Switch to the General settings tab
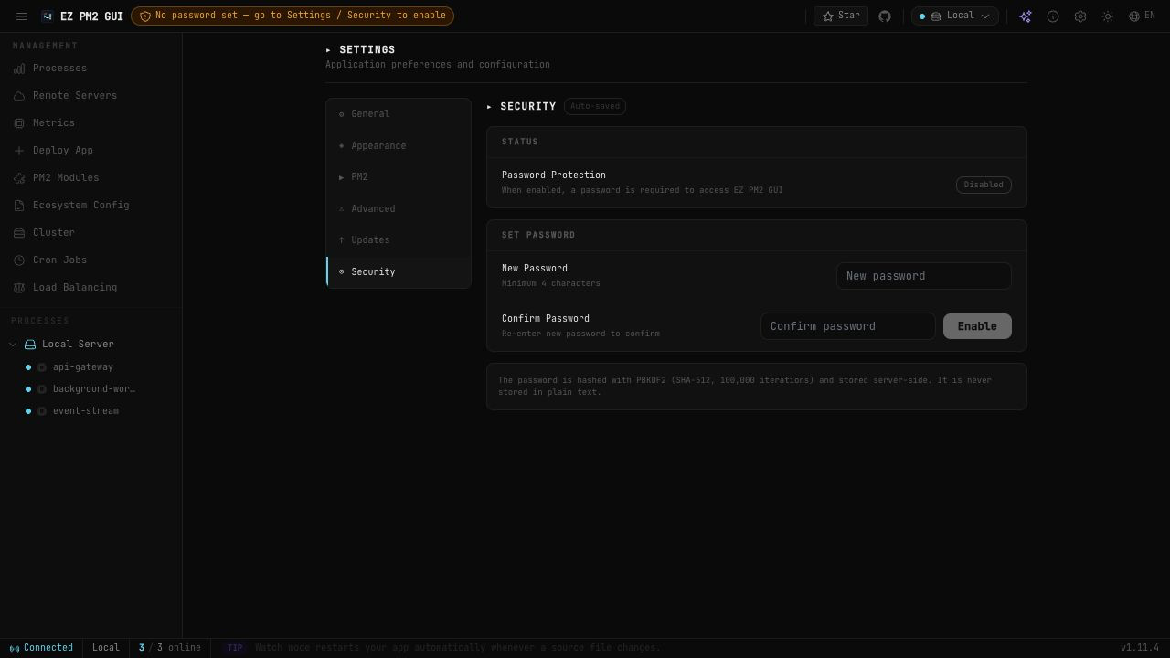 coord(399,114)
